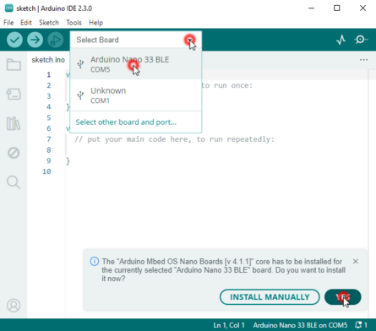Screen dimensions: 376x331
Task: Close the Arduino IDE window
Action: pyautogui.click(x=362, y=8)
